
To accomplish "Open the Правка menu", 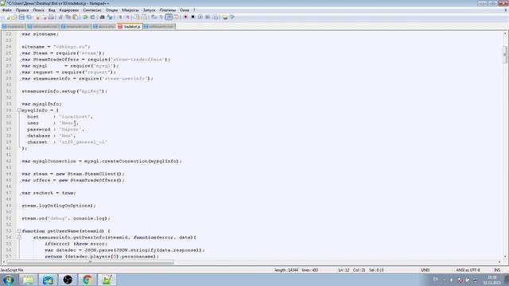I will [22, 10].
